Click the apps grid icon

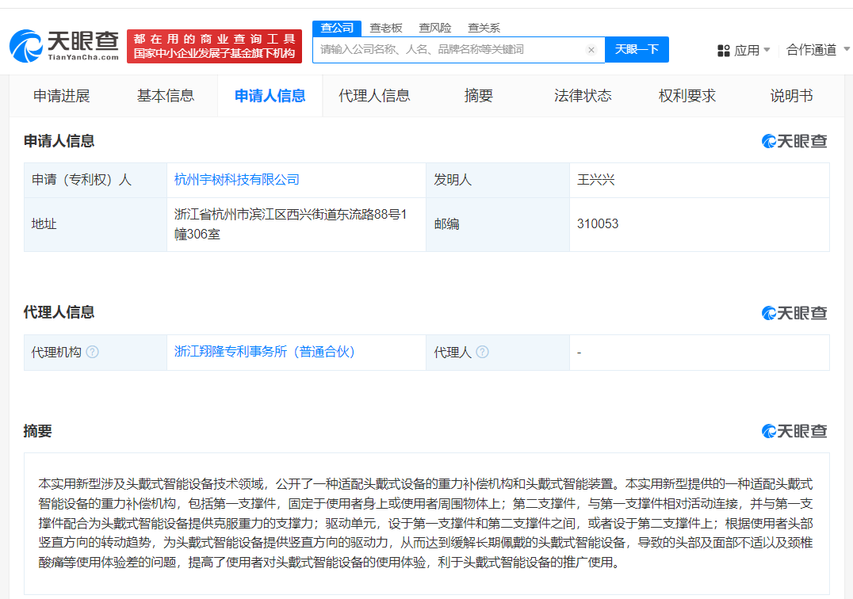[723, 51]
